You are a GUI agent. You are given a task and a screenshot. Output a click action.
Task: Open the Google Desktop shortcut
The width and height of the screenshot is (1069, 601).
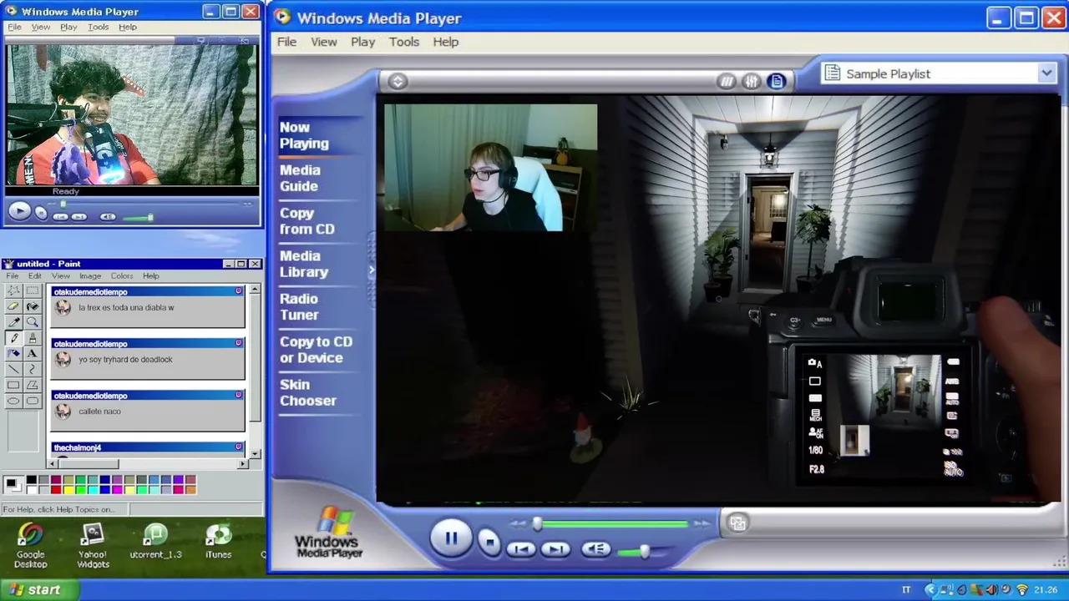31,546
